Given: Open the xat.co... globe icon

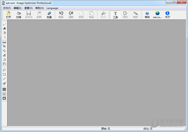Looking at the screenshot, I should 158,13.
